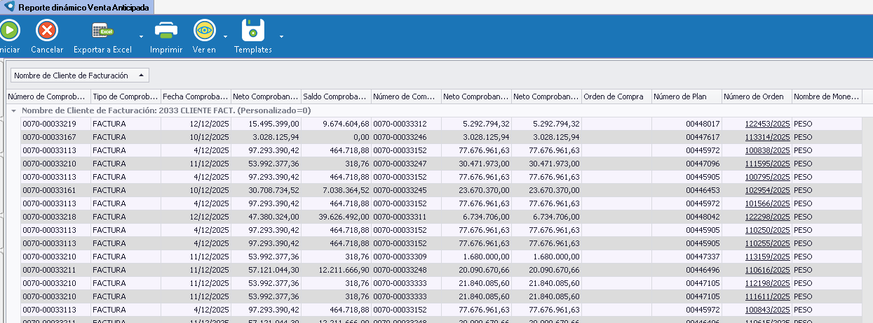Screen dimensions: 873x323
Task: Click the Orden de Compra column header
Action: (616, 96)
